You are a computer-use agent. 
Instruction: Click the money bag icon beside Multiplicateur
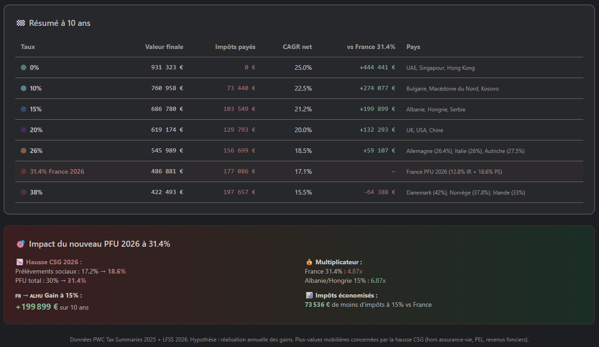[x=309, y=262]
